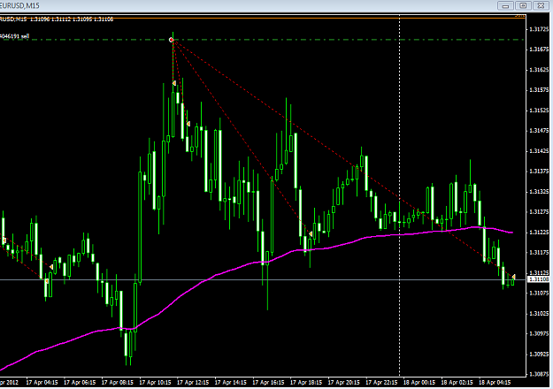Click time scale label 17 Apr 04:15
The width and height of the screenshot is (553, 389).
(x=42, y=382)
